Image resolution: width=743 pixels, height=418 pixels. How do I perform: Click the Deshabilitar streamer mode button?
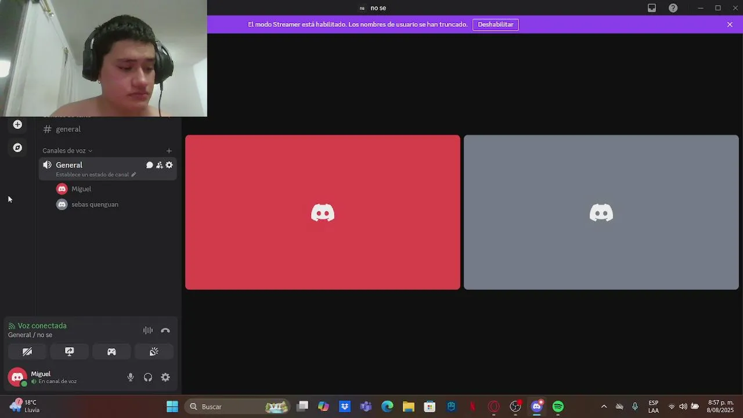click(495, 24)
